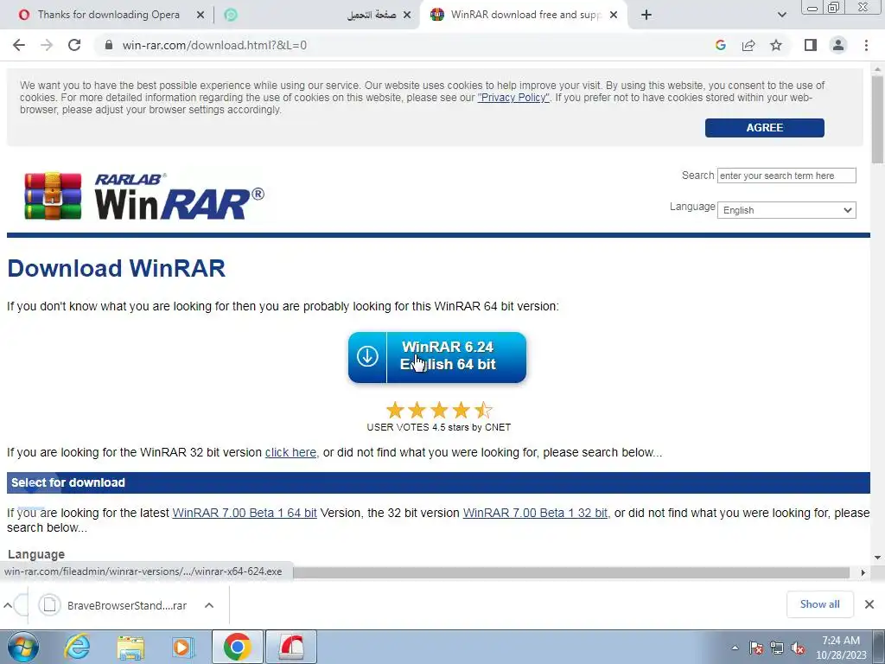Download WinRAR 6.24 English 64 bit
The image size is (885, 664).
(x=436, y=357)
